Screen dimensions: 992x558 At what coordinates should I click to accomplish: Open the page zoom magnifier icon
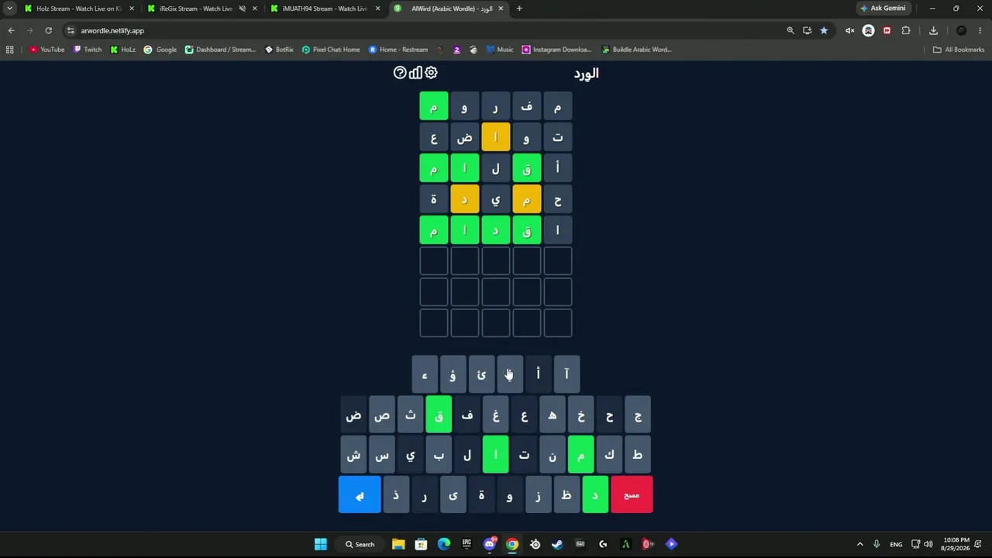click(790, 30)
